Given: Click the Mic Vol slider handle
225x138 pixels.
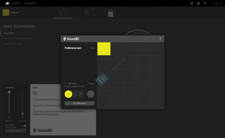Looking at the screenshot, I should (9, 92).
